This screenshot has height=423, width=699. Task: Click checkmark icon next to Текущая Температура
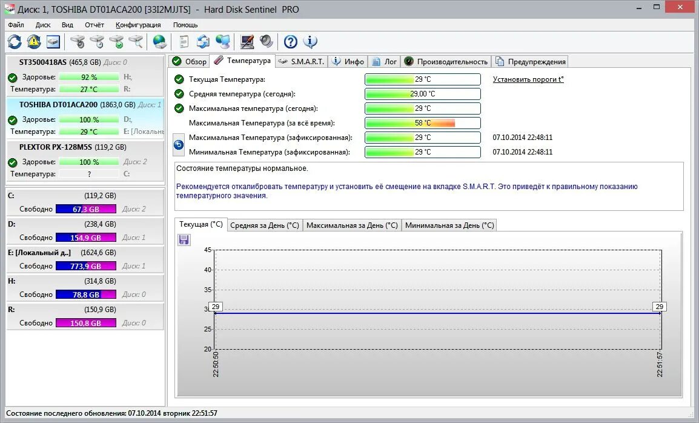click(179, 79)
